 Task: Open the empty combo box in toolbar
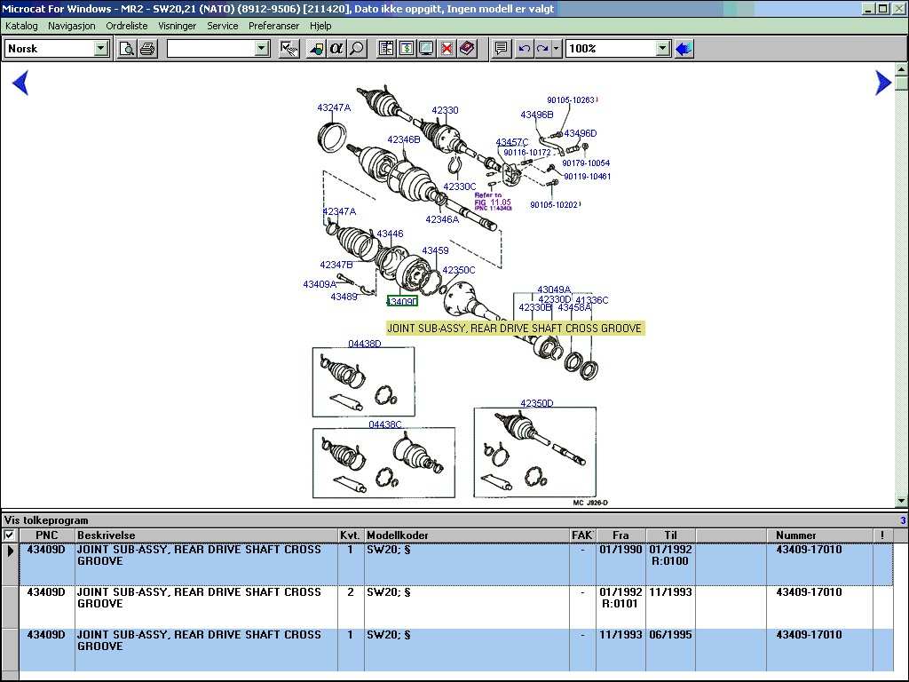[262, 49]
